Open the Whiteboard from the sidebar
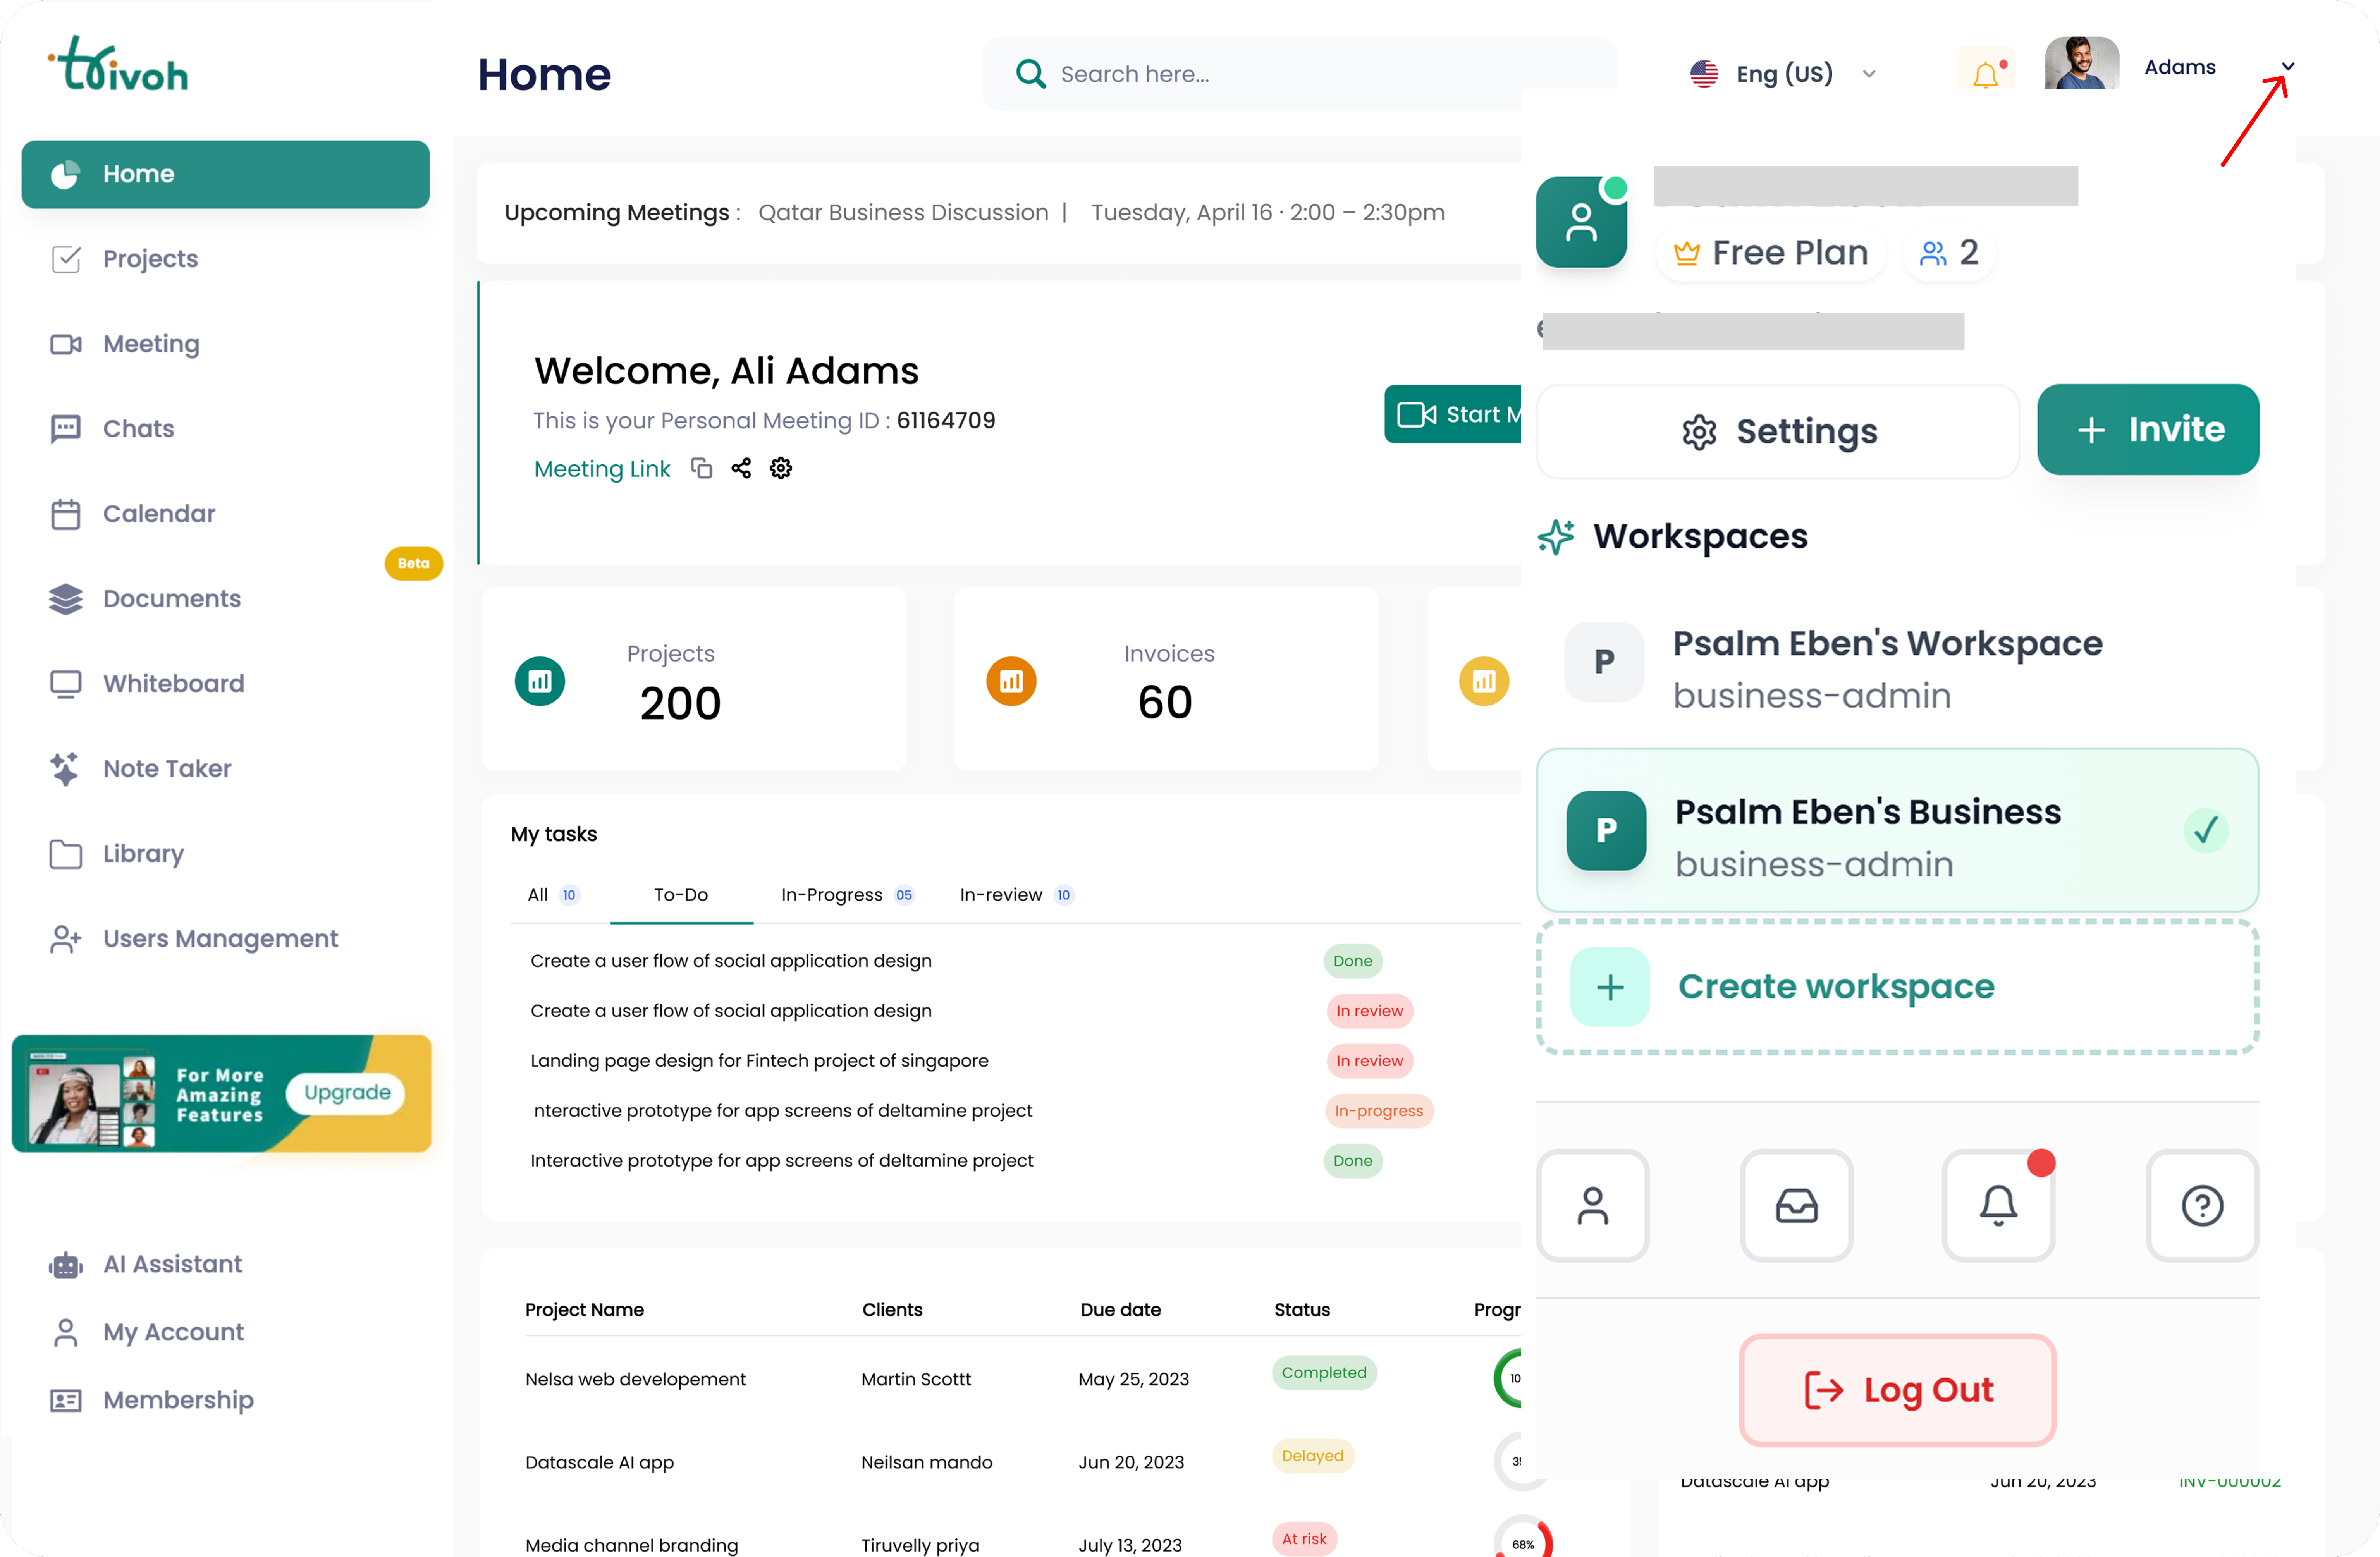This screenshot has width=2380, height=1557. (173, 683)
